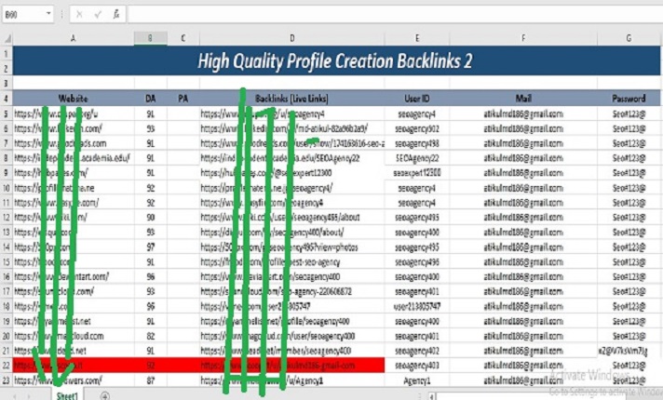This screenshot has height=400, width=663.
Task: Add a new sheet with plus icon
Action: [x=104, y=395]
